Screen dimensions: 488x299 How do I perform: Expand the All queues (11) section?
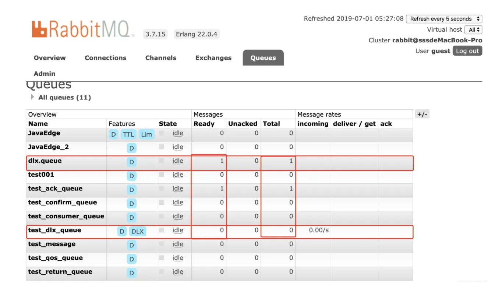[61, 98]
